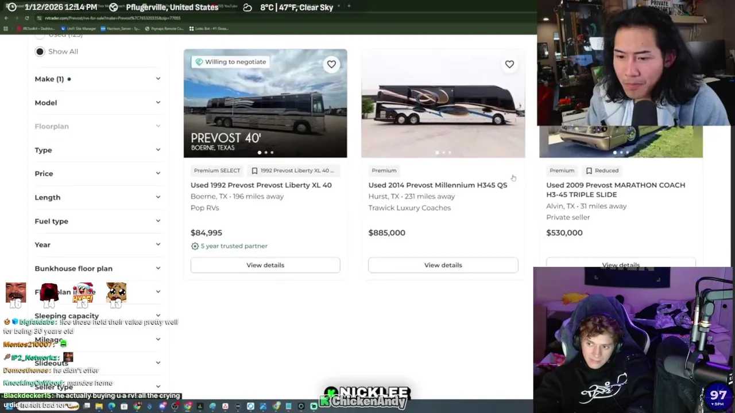Open the UniFi Site Manager bookmark

pos(79,29)
